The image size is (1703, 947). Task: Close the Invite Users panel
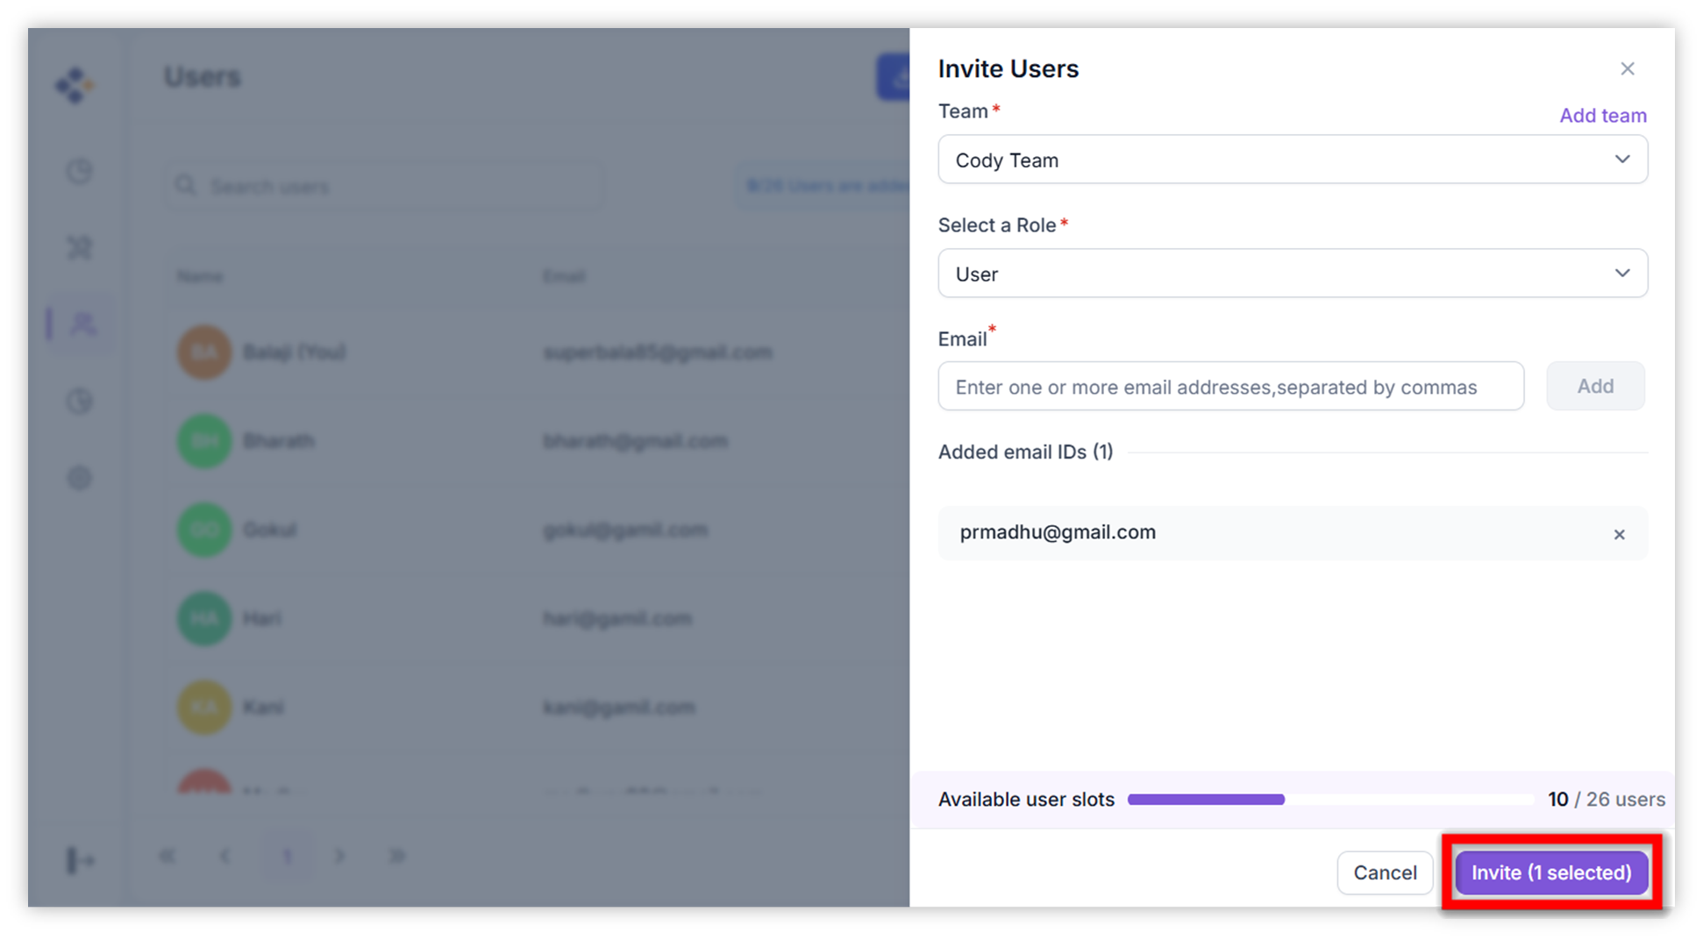1627,68
